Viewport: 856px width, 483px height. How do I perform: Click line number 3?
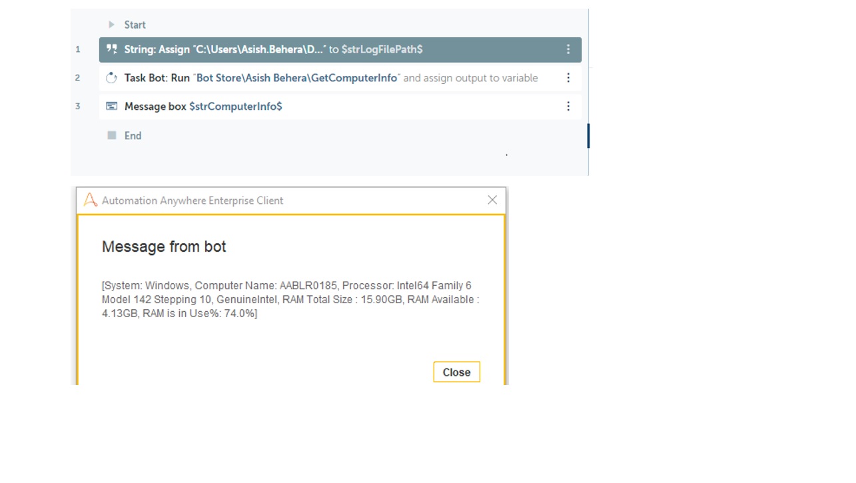click(78, 107)
